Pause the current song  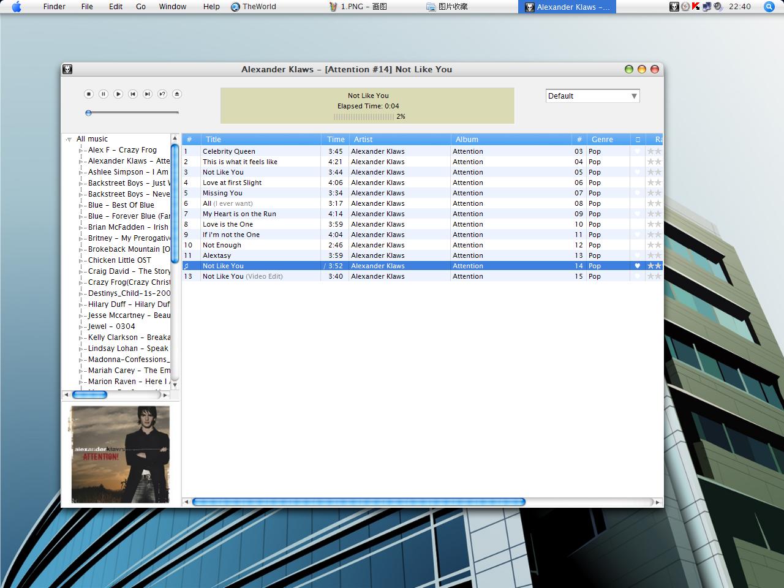click(104, 94)
